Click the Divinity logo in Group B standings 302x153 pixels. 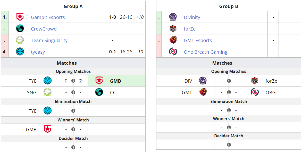click(173, 17)
